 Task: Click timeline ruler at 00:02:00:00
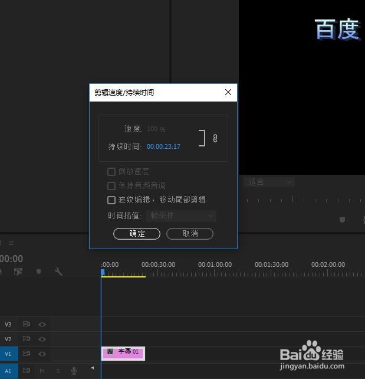coord(328,264)
